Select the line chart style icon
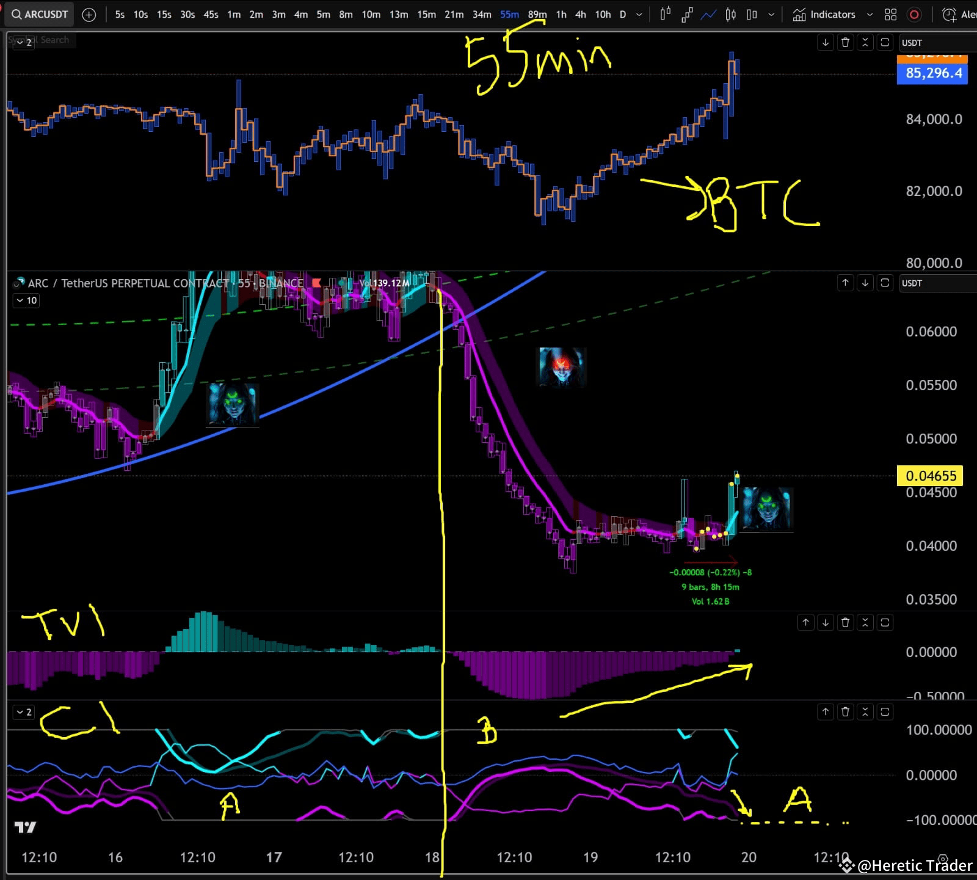 [x=709, y=14]
